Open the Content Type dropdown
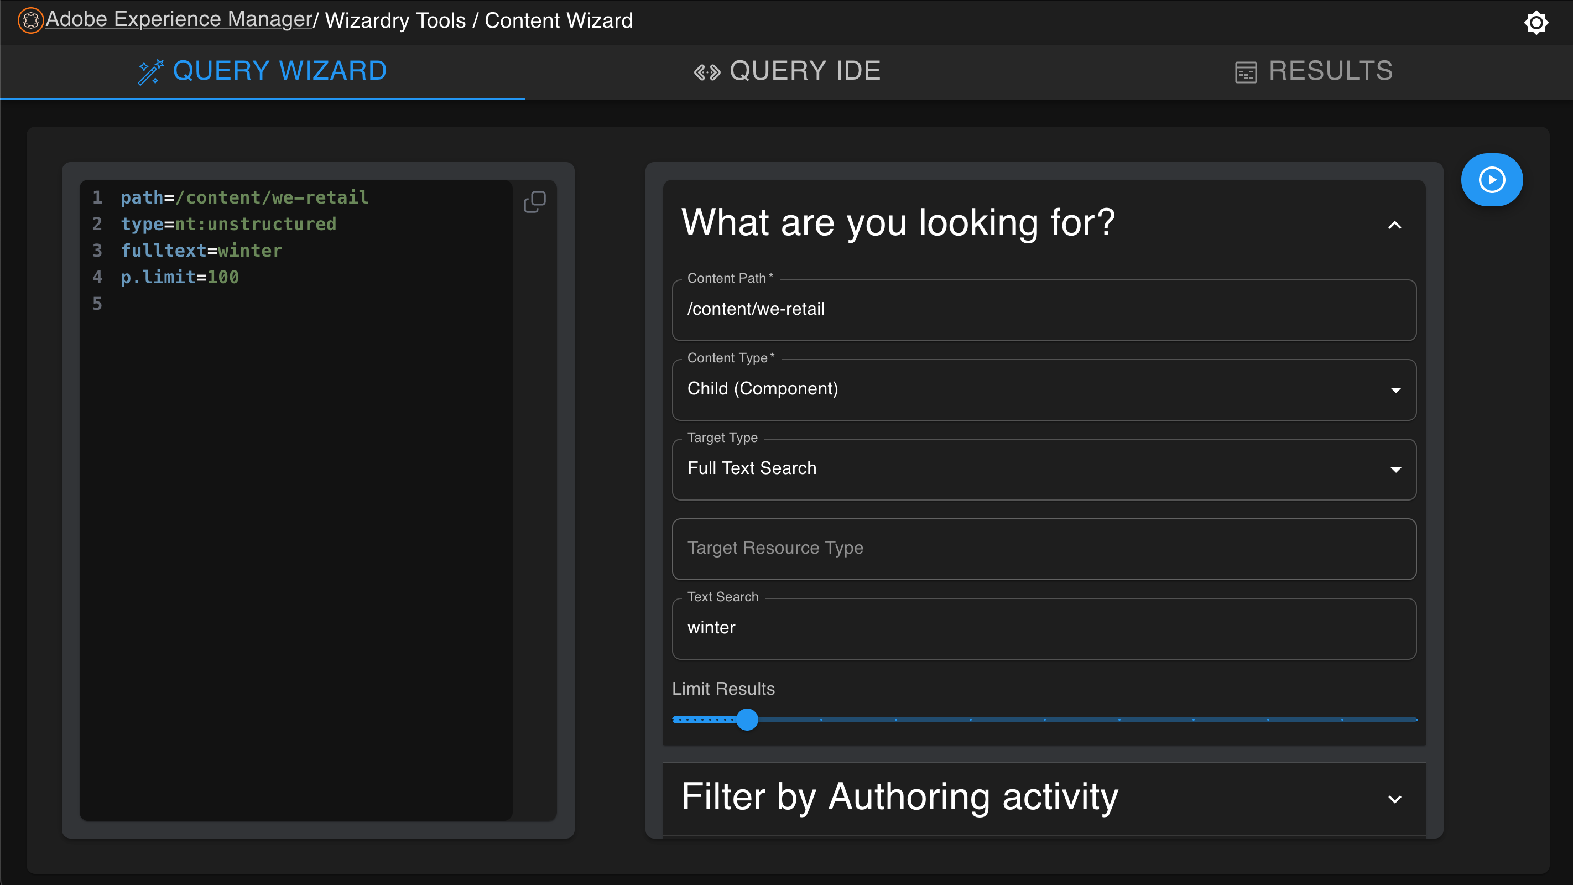Screen dimensions: 1573x885 click(x=1044, y=389)
